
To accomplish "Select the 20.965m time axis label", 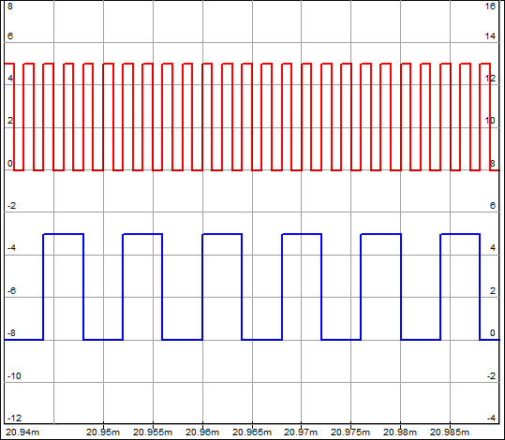I will 252,432.
